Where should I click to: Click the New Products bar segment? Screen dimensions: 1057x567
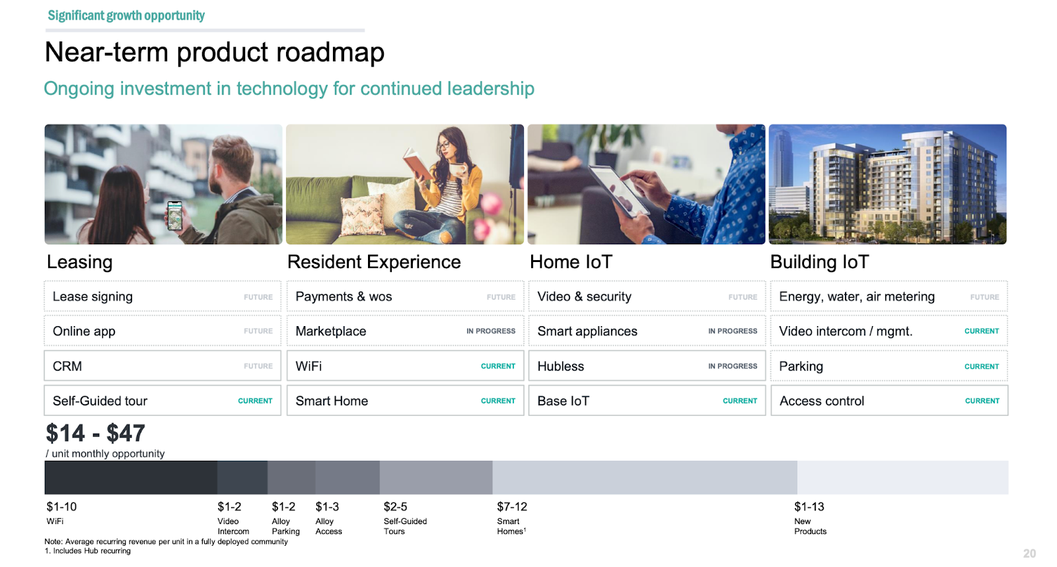[902, 477]
